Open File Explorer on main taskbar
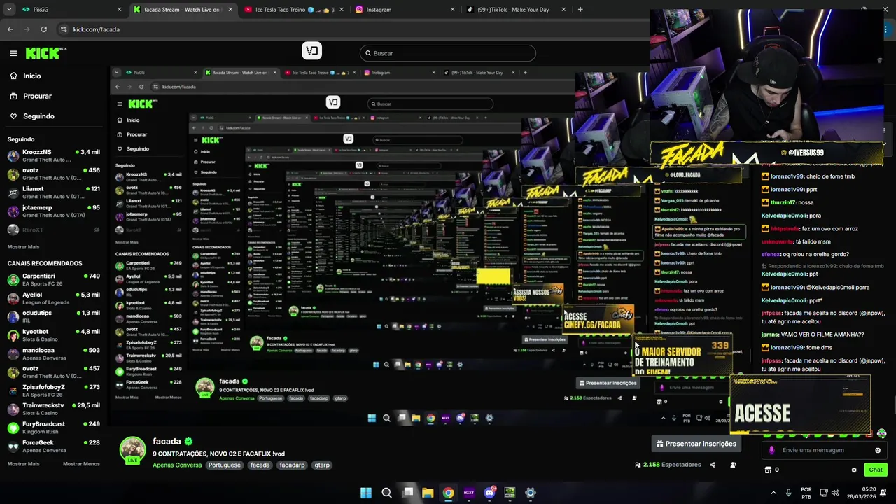 428,493
